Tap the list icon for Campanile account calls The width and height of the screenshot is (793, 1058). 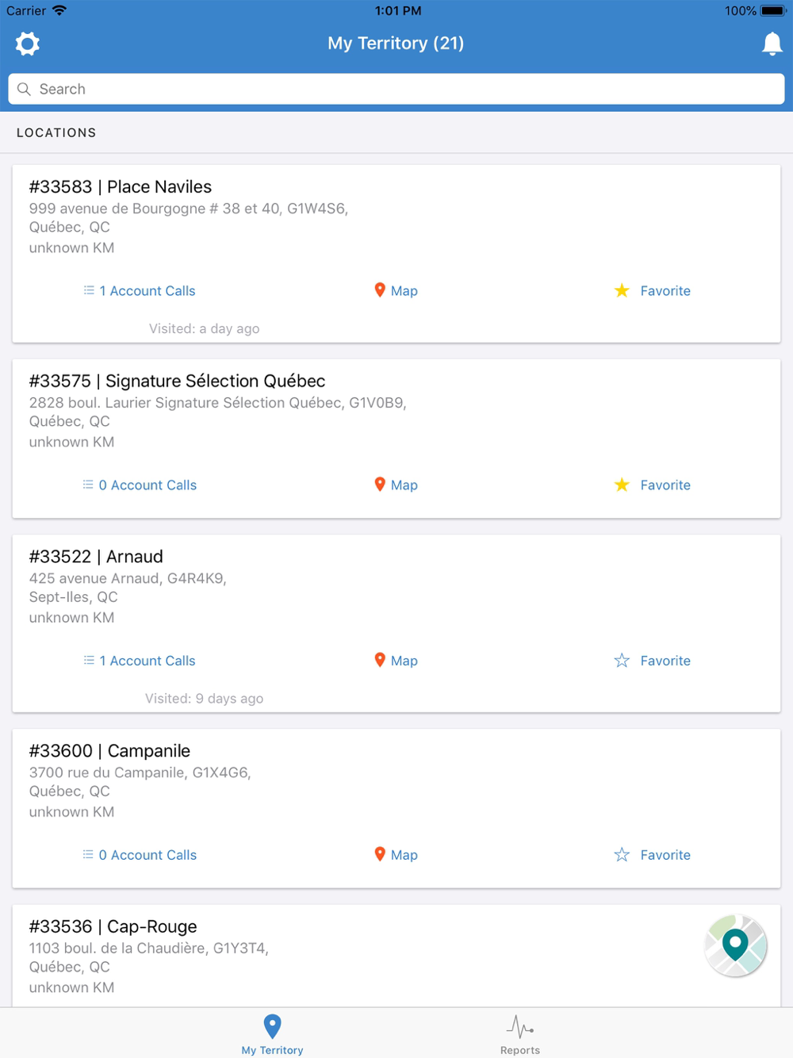coord(88,854)
